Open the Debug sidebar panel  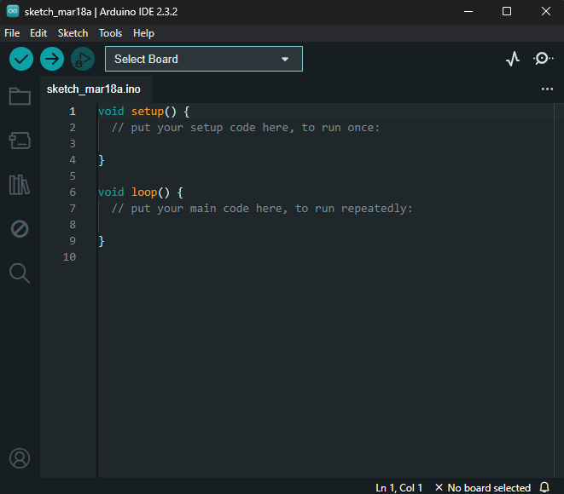20,229
